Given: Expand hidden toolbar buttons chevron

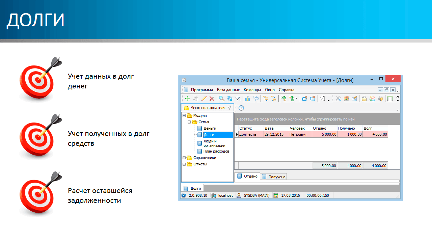Looking at the screenshot, I should [x=398, y=97].
